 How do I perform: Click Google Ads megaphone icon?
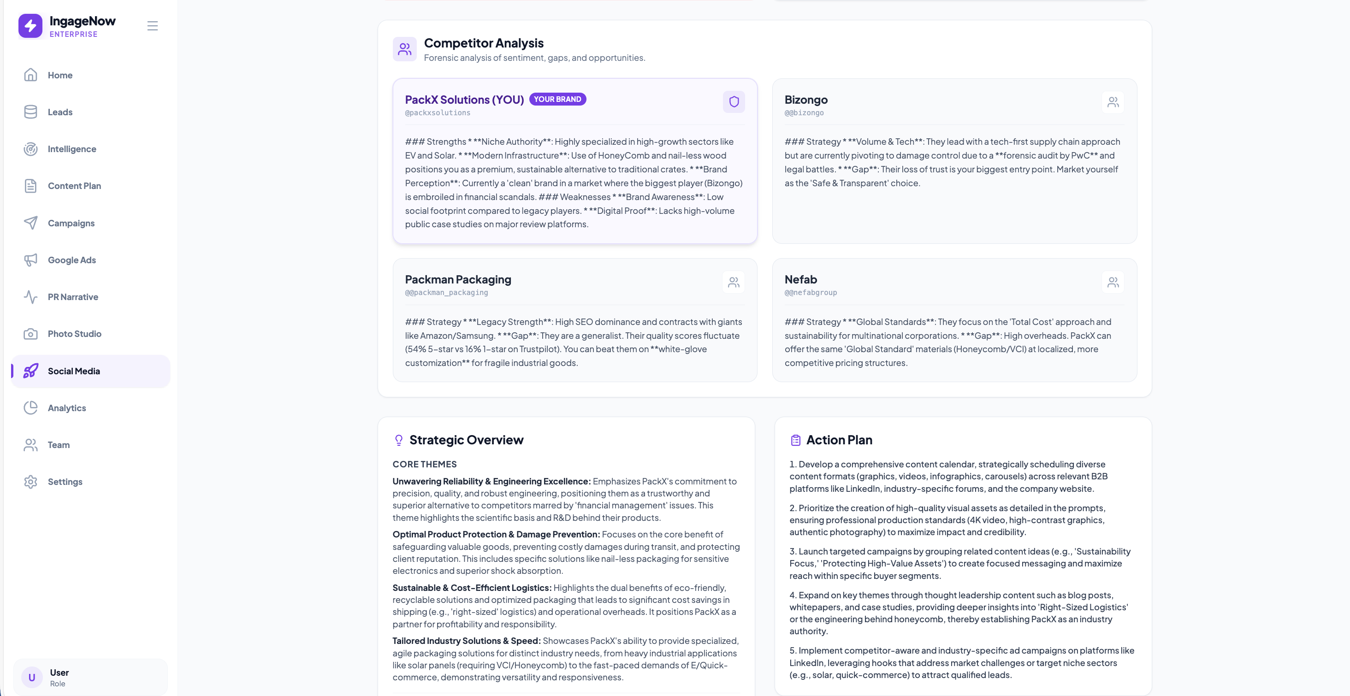[31, 260]
